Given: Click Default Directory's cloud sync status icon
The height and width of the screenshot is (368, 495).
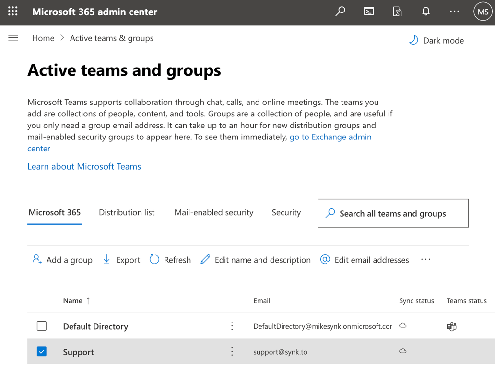Looking at the screenshot, I should point(403,325).
